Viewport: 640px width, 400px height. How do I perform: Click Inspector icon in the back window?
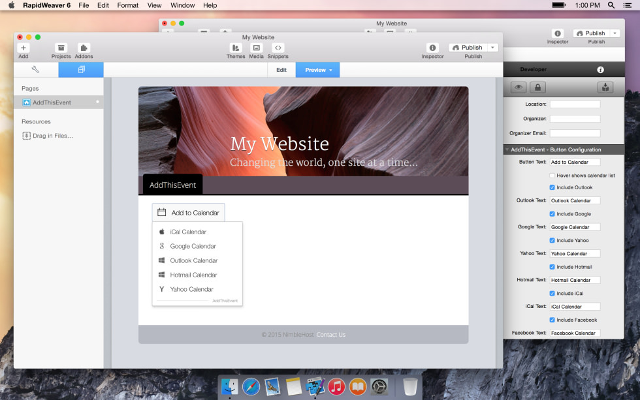point(558,33)
